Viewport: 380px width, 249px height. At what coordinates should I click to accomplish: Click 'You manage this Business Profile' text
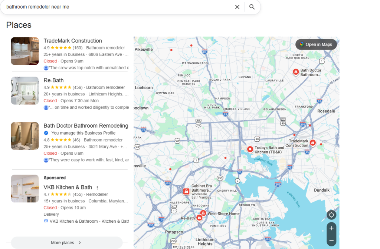tap(83, 133)
